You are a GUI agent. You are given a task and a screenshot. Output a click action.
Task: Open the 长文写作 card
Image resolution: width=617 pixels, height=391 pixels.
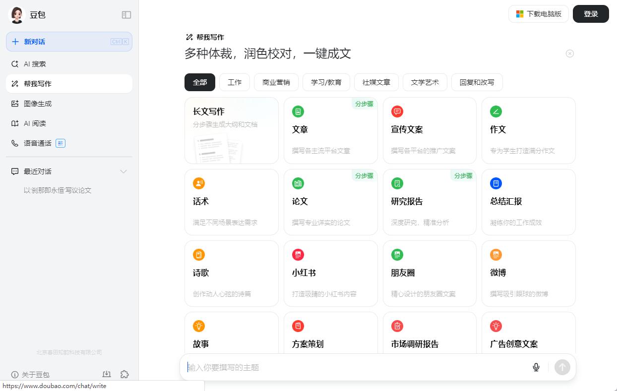231,130
